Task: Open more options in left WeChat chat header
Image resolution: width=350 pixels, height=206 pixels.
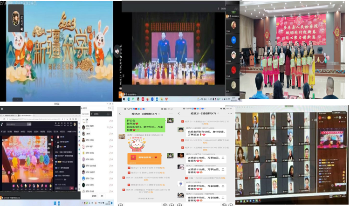Action: coord(170,113)
